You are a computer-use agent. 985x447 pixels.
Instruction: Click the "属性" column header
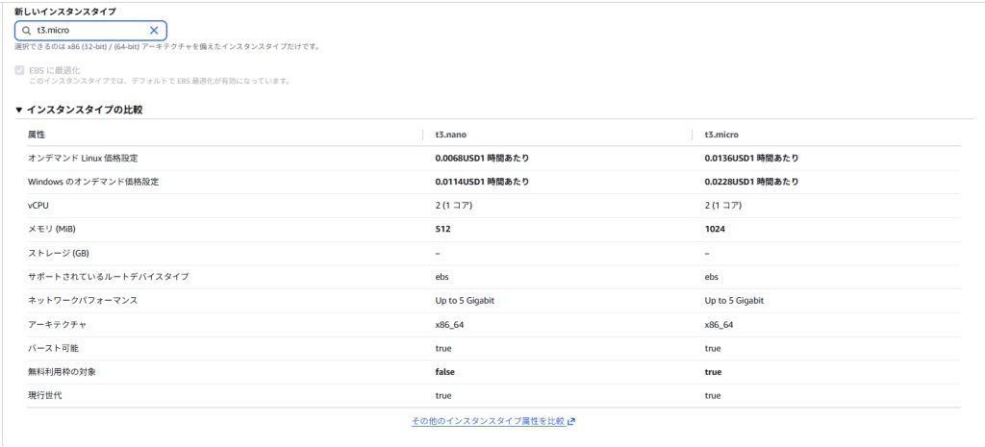[37, 135]
